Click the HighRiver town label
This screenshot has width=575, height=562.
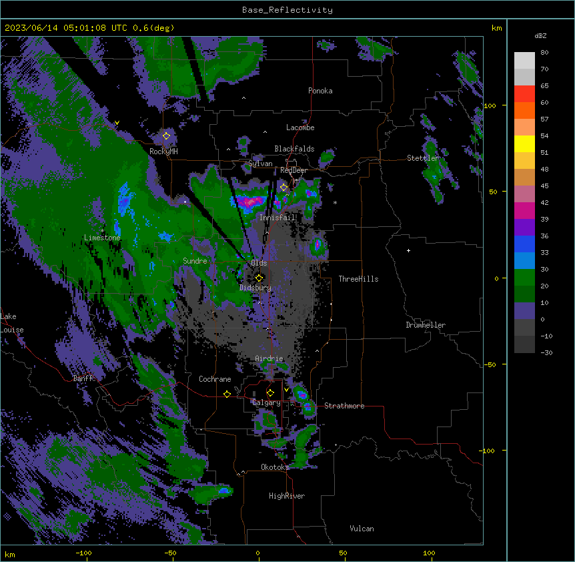pos(287,496)
